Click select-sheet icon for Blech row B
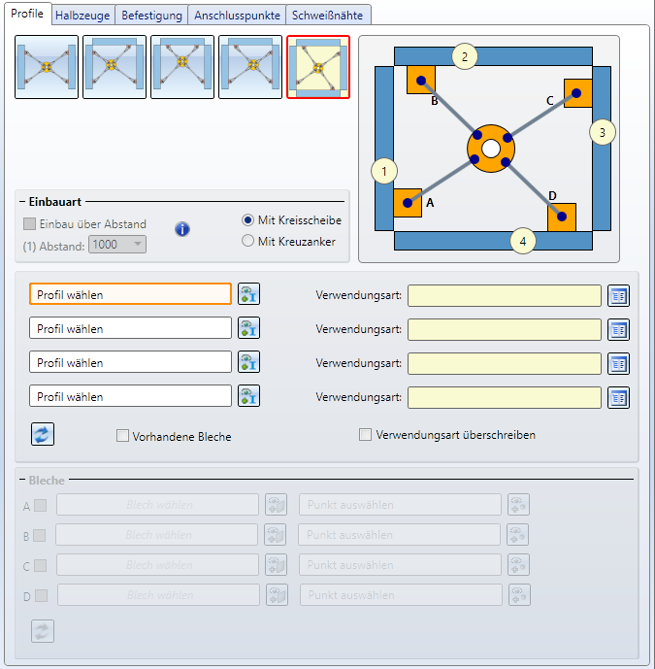Viewport: 655px width, 669px height. pyautogui.click(x=275, y=535)
